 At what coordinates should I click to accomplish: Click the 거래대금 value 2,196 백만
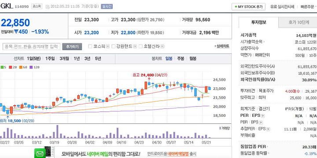click(x=209, y=32)
